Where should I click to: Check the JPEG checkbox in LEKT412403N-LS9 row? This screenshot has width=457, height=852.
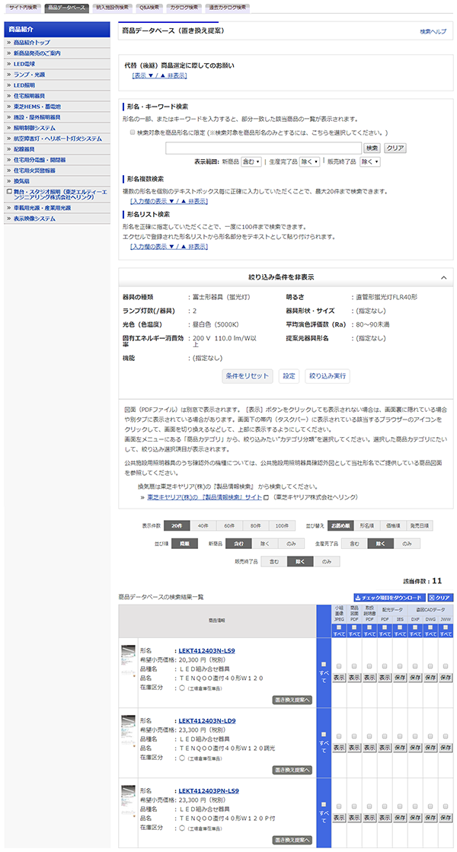click(x=338, y=666)
